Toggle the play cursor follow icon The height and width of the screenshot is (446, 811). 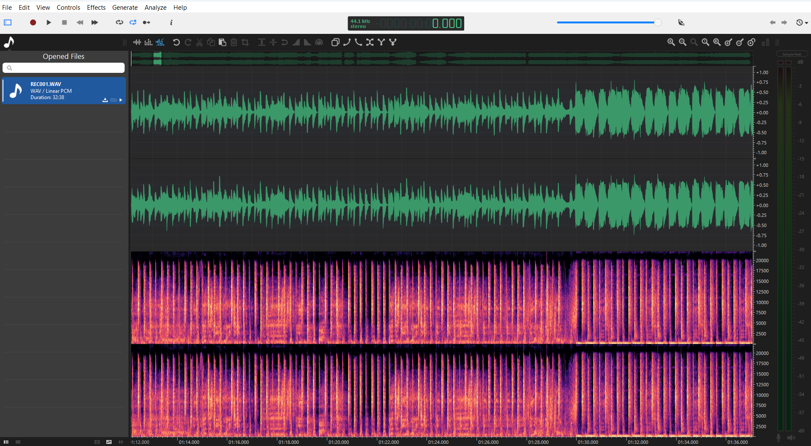click(147, 22)
